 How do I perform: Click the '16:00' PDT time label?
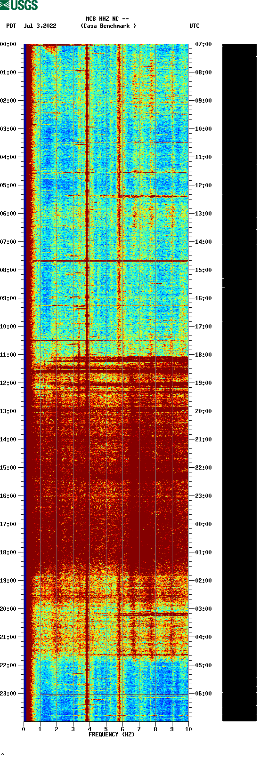coord(8,496)
